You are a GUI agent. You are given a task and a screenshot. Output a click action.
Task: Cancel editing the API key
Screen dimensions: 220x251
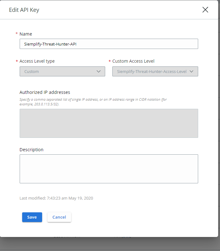coord(59,217)
